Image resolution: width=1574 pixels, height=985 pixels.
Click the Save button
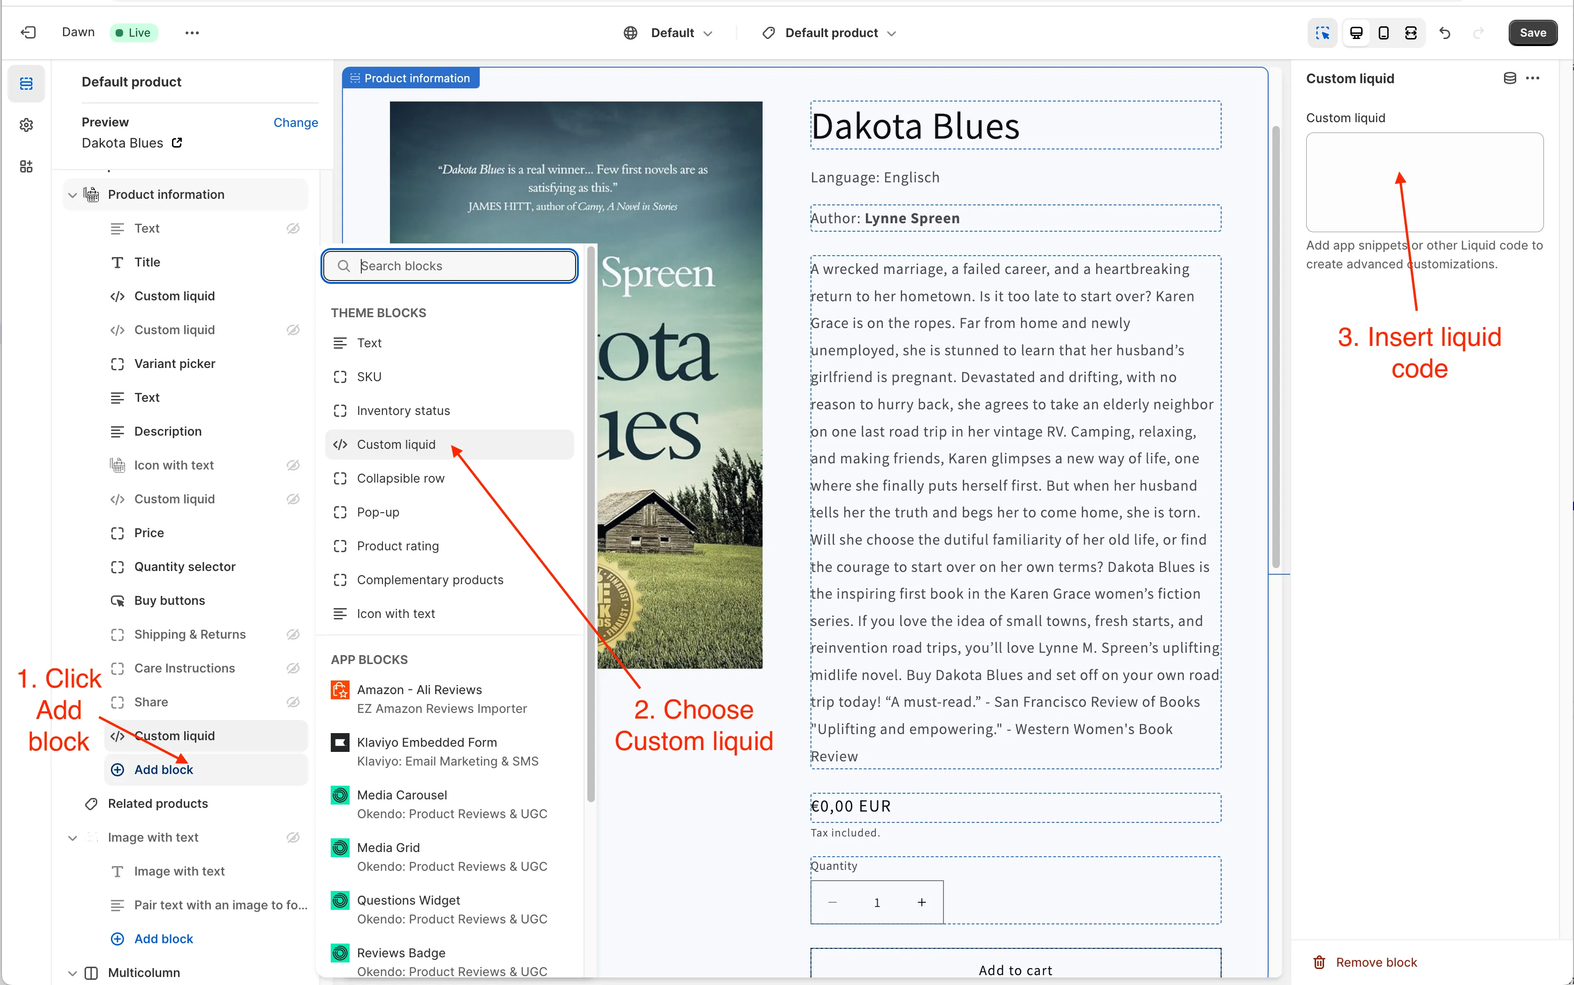tap(1532, 32)
